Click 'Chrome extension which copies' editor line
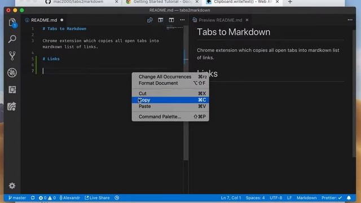This screenshot has width=361, height=203. pyautogui.click(x=100, y=44)
